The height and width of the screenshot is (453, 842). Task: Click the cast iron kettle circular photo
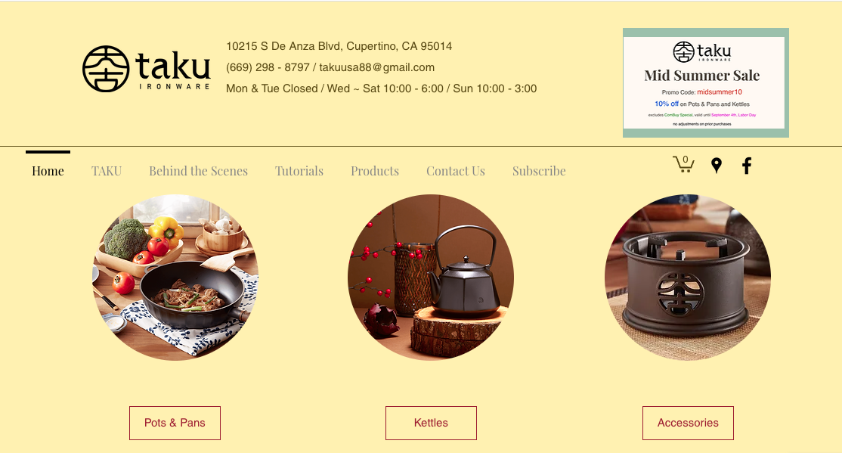point(431,278)
